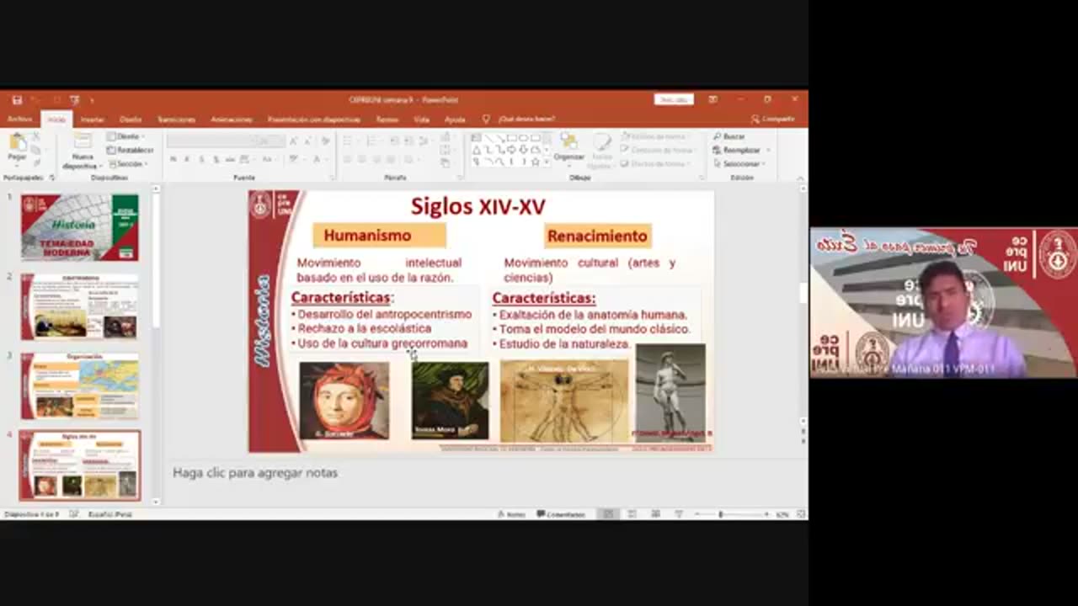The image size is (1078, 606).
Task: Open Contorno de forma dropdown
Action: click(x=658, y=150)
